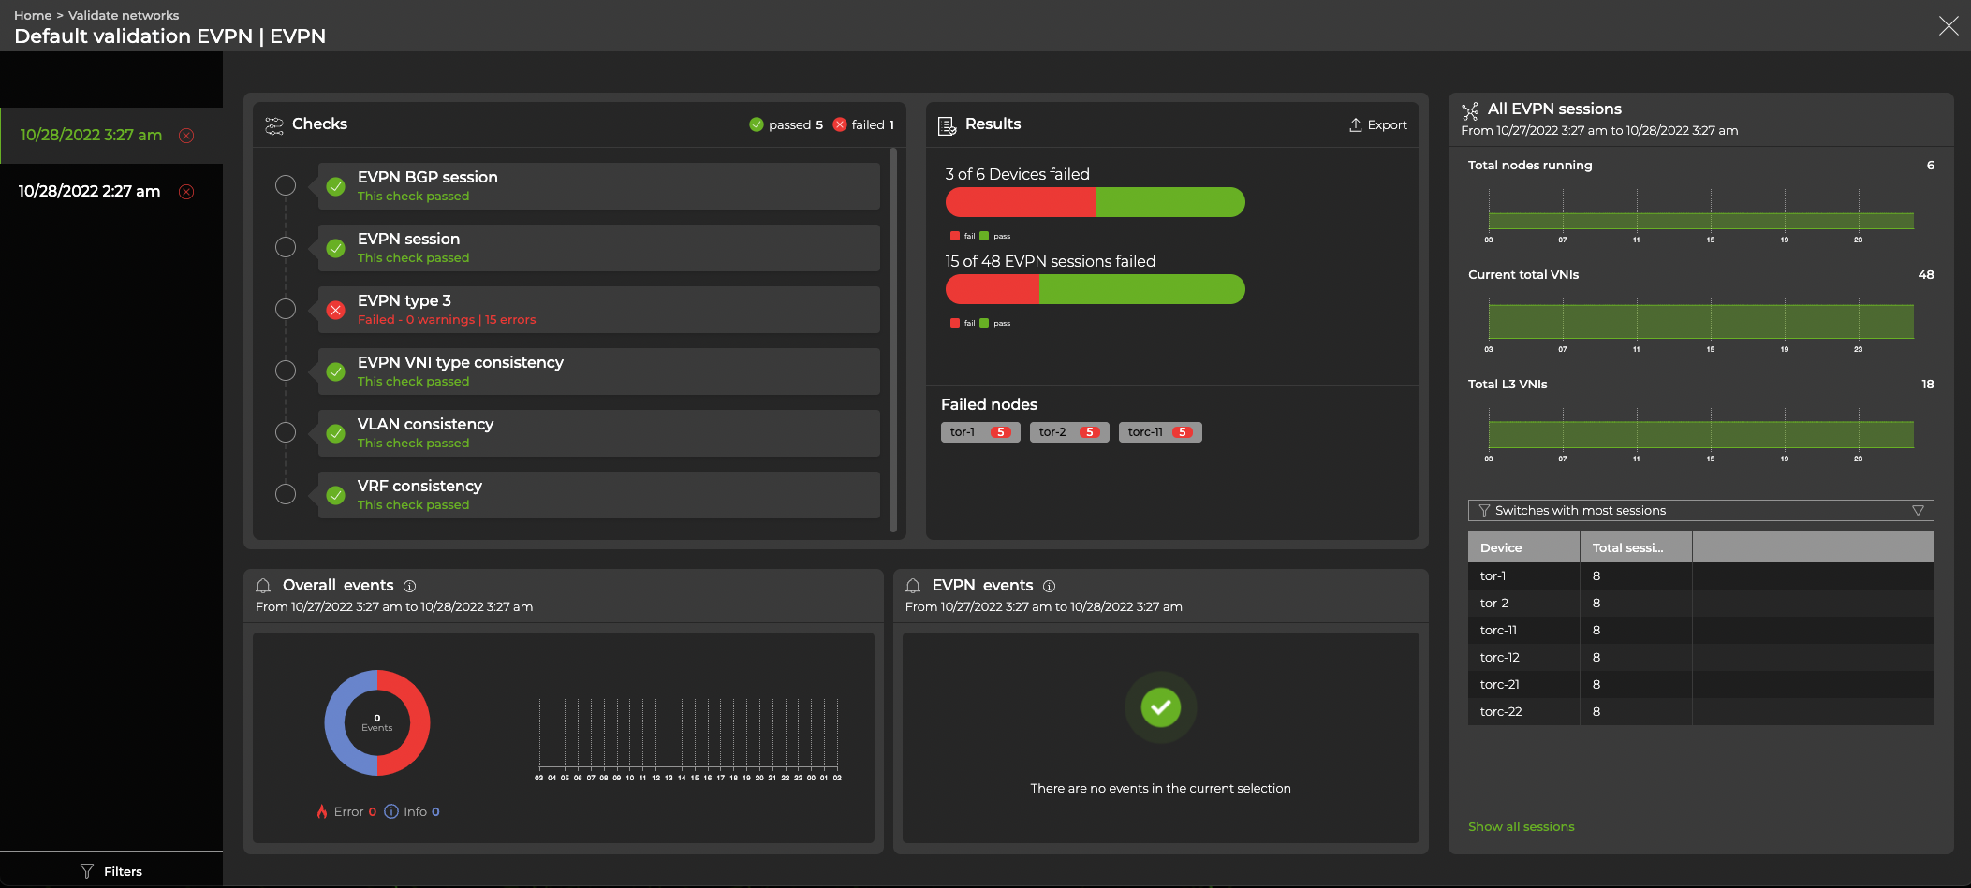Dismiss the 3:27 am validation with its red X
Image resolution: width=1971 pixels, height=888 pixels.
[186, 136]
